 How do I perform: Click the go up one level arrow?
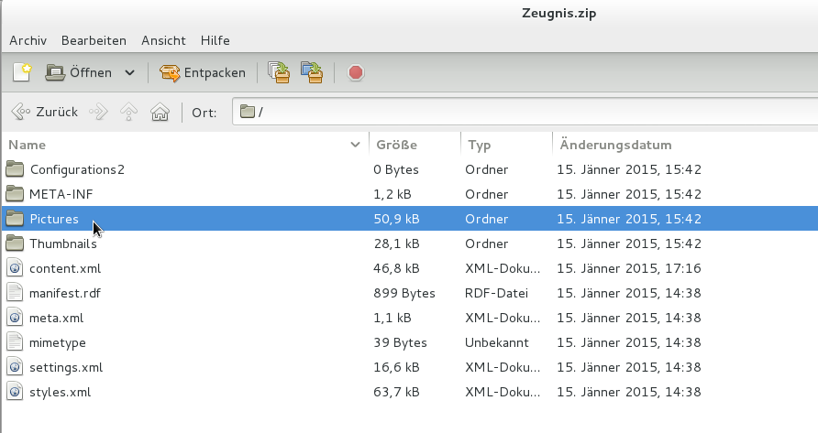129,113
